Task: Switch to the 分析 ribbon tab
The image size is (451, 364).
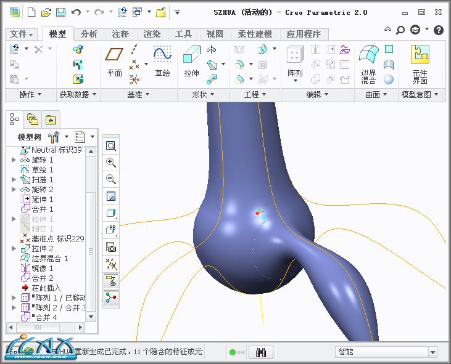Action: 89,34
